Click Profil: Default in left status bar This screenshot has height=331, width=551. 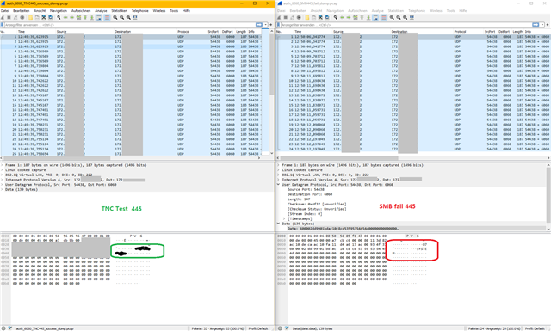258,328
